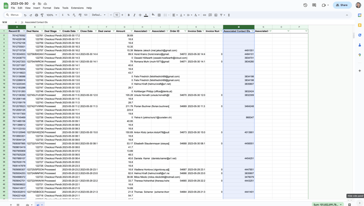364x206 pixels.
Task: Decrease font size with minus button
Action: pyautogui.click(x=111, y=15)
